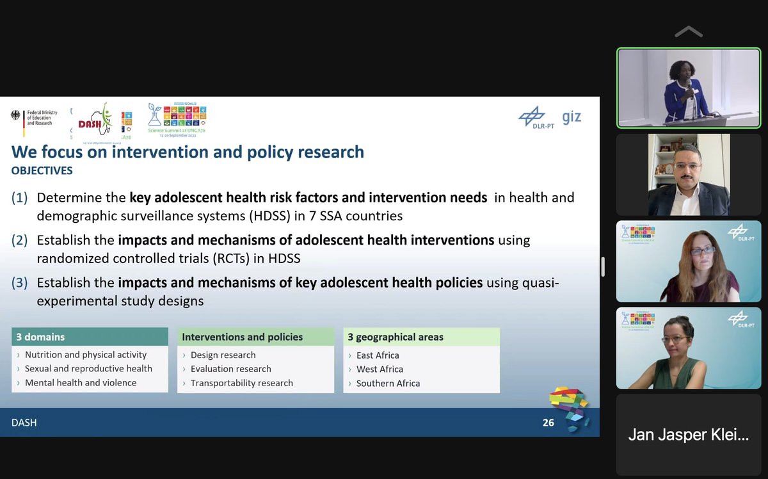The height and width of the screenshot is (479, 768).
Task: Click the panel divider handle beside the slide
Action: pyautogui.click(x=603, y=267)
